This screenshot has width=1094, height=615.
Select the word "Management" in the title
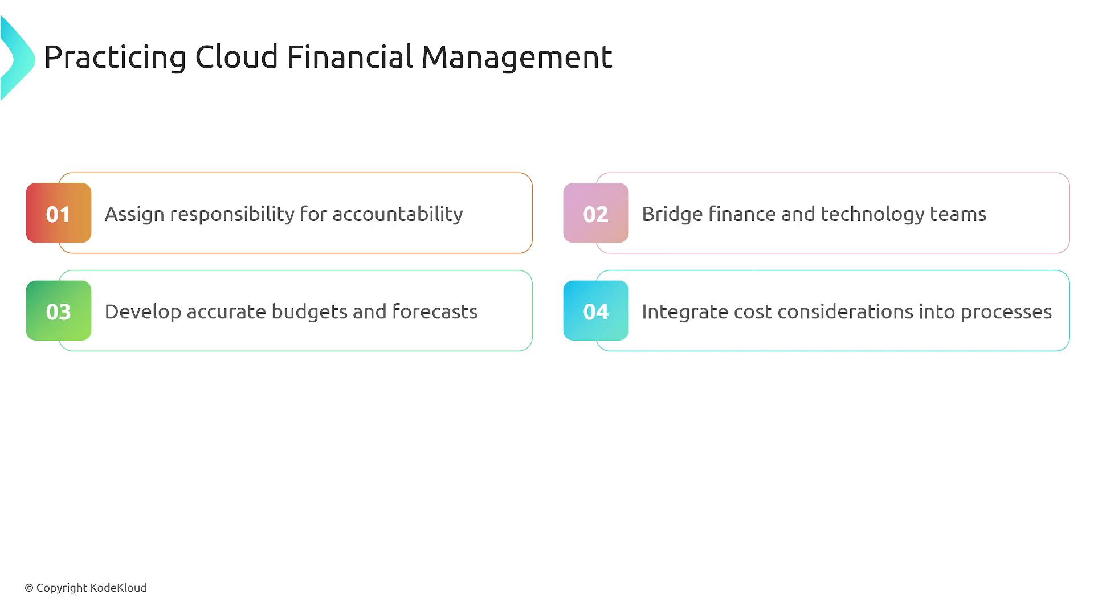coord(516,58)
